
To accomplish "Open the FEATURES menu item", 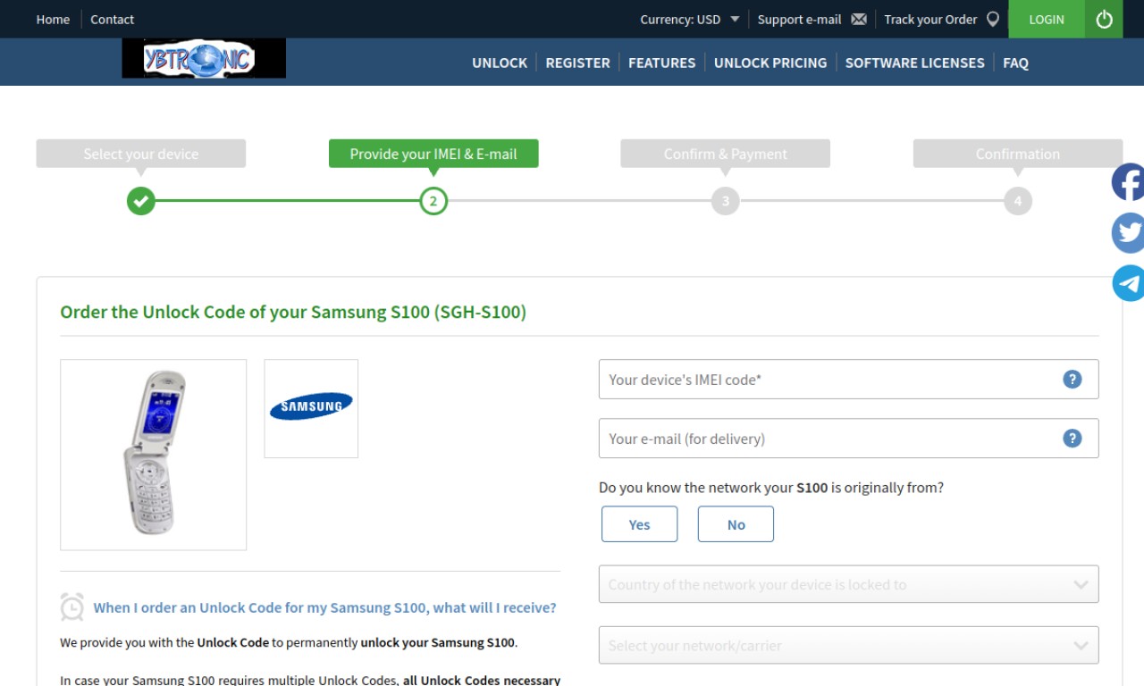I will [x=661, y=63].
